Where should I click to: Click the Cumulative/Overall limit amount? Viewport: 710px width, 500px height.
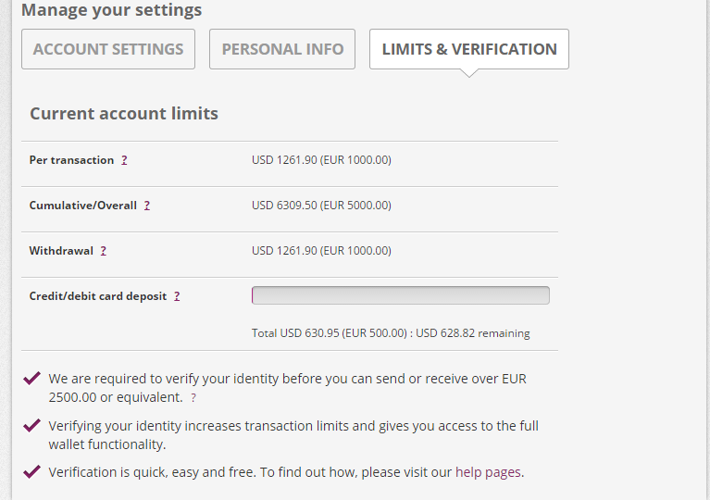click(x=321, y=206)
